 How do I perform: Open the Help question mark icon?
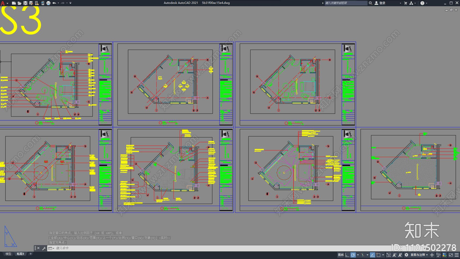[x=422, y=3]
